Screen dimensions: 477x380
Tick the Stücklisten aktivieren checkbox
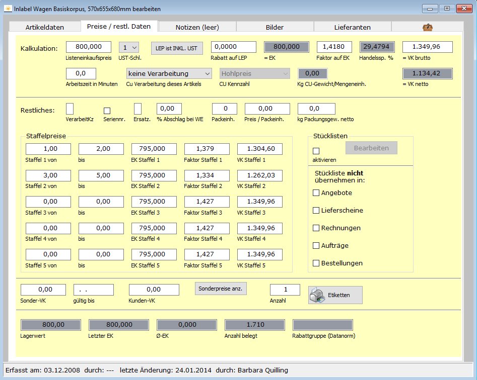click(x=316, y=151)
